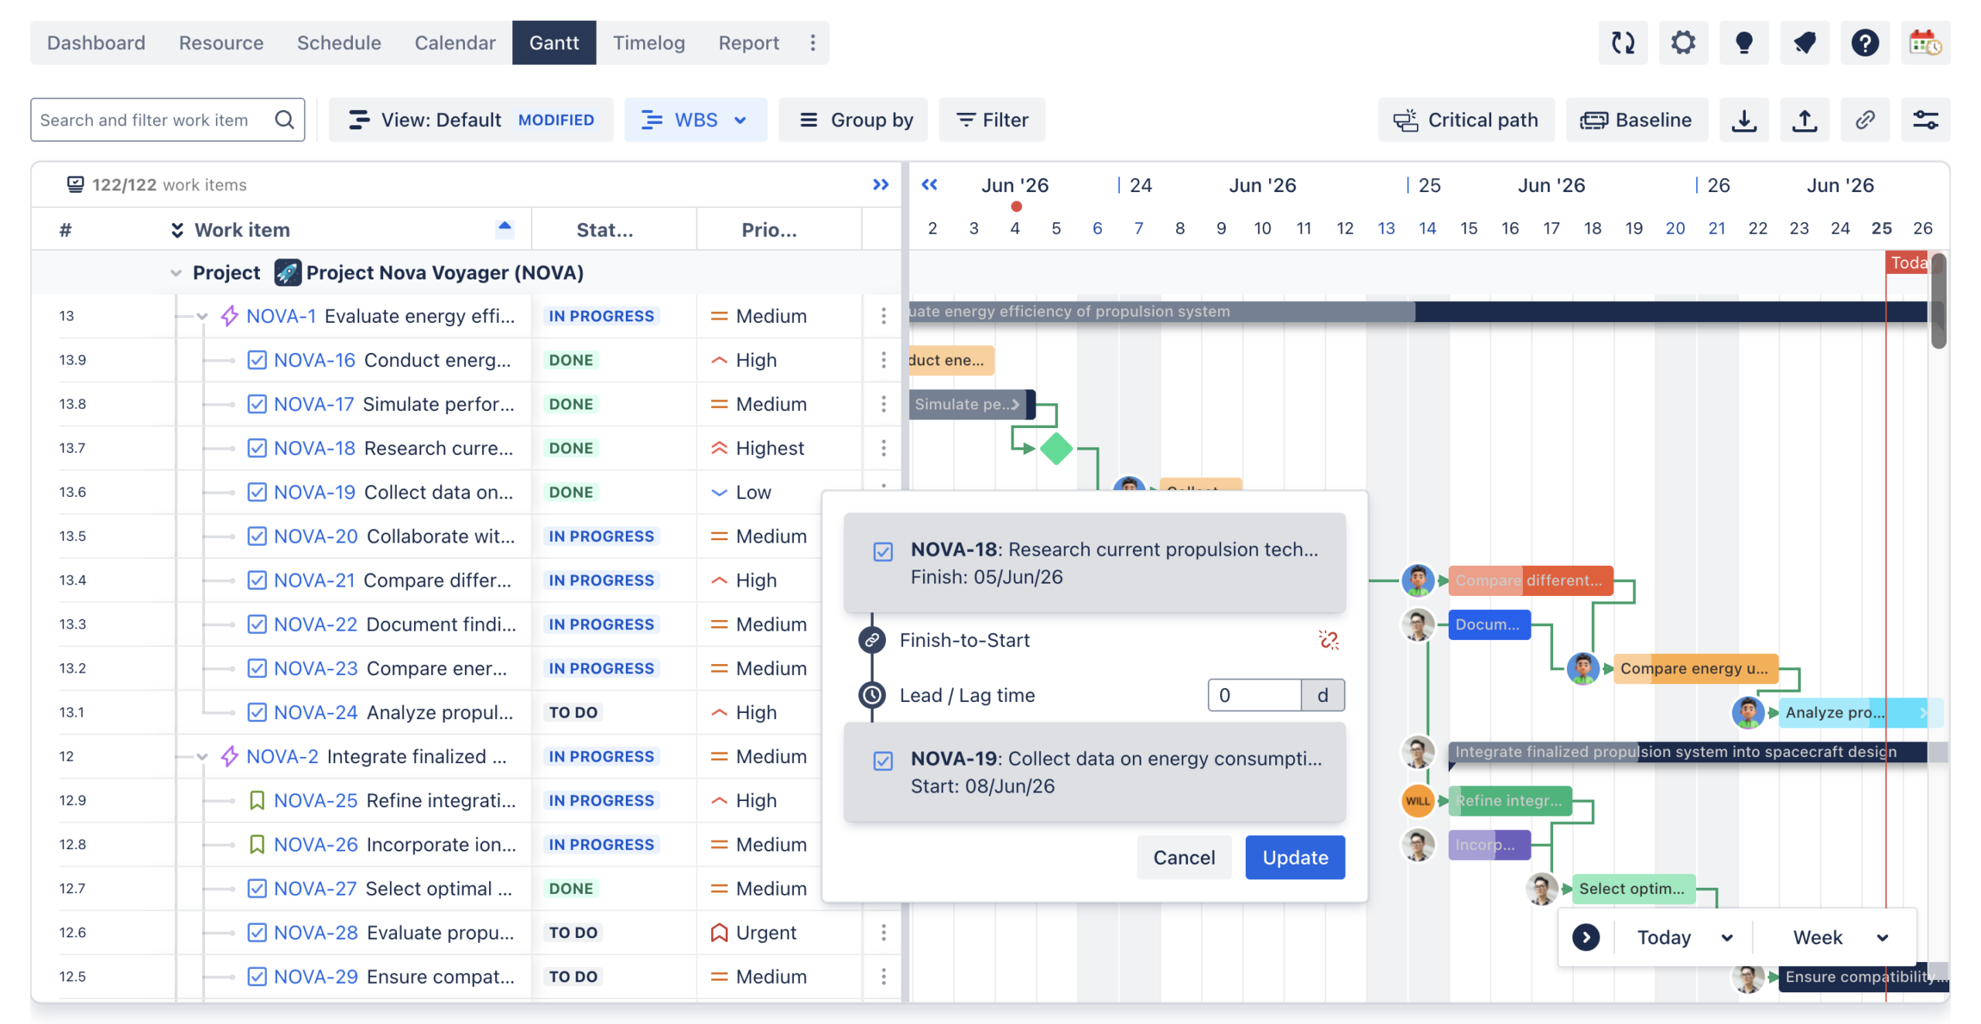Click the Cancel button
The height and width of the screenshot is (1024, 1981).
coord(1184,858)
